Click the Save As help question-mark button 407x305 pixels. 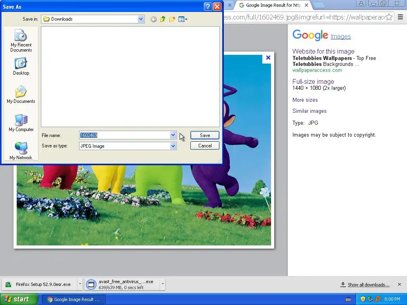point(208,6)
